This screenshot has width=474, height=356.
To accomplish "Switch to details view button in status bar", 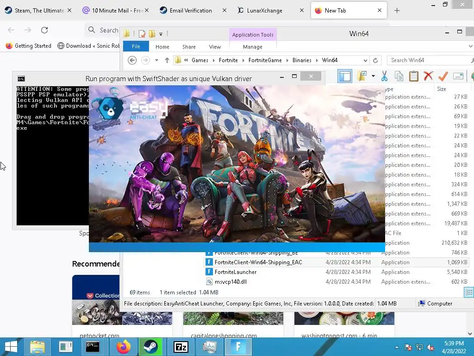I will point(469,292).
